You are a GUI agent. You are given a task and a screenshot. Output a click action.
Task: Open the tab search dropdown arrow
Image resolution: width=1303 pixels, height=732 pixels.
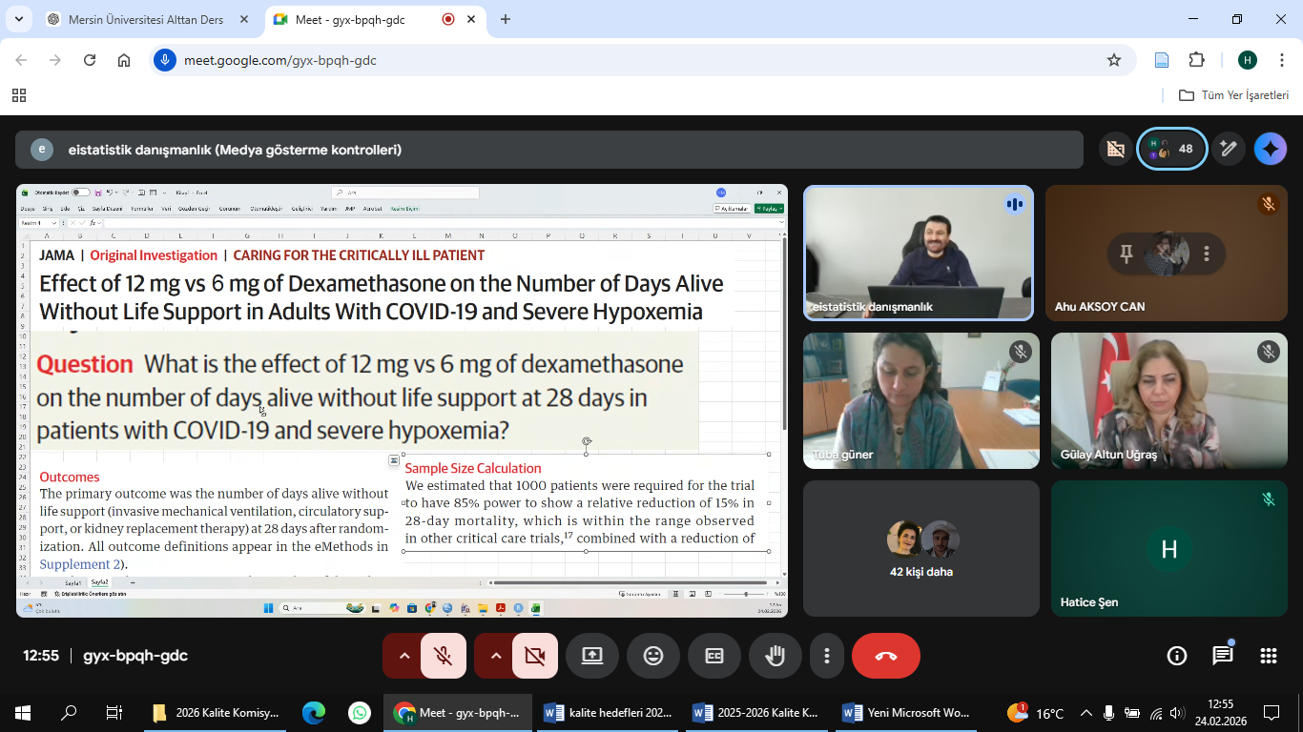tap(18, 19)
